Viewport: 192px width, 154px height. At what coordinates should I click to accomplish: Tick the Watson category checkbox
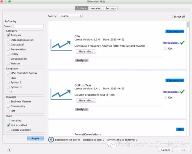click(8, 63)
